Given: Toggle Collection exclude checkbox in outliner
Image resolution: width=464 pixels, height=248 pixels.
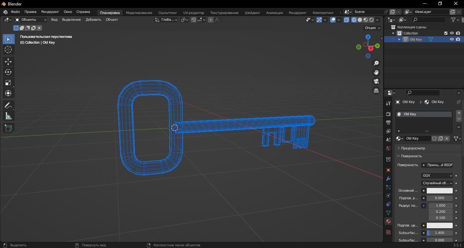Looking at the screenshot, I should [x=446, y=33].
